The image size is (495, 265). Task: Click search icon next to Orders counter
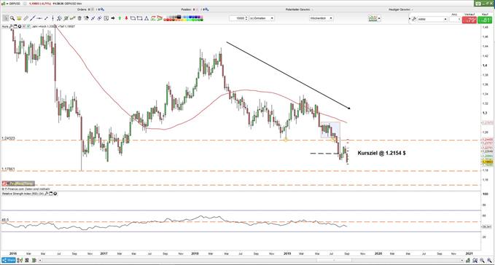103,9
